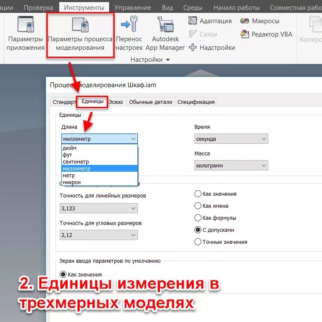Screen dimensions: 322x322
Task: Choose дюйм from length list
Action: [100, 148]
